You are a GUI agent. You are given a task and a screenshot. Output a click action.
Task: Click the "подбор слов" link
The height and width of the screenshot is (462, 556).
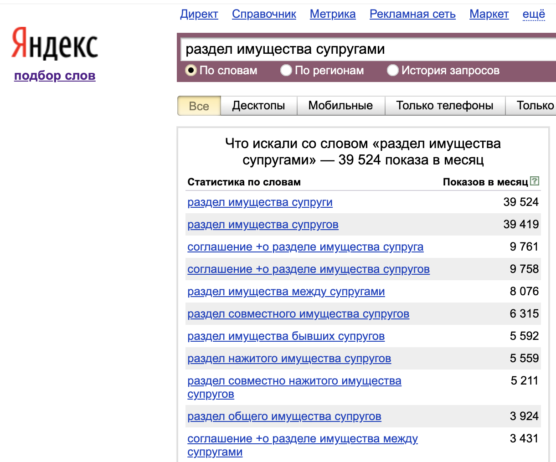tap(55, 76)
